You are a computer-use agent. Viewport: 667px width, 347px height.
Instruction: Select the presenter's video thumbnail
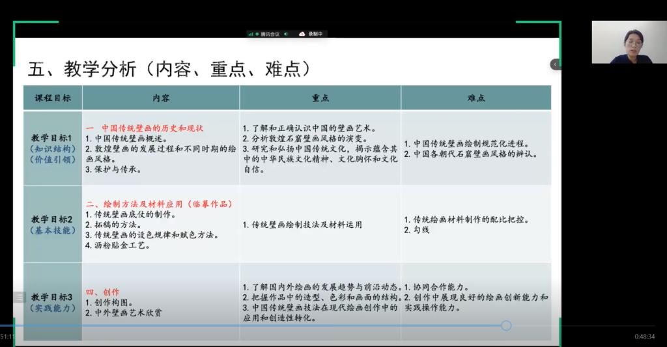[629, 42]
